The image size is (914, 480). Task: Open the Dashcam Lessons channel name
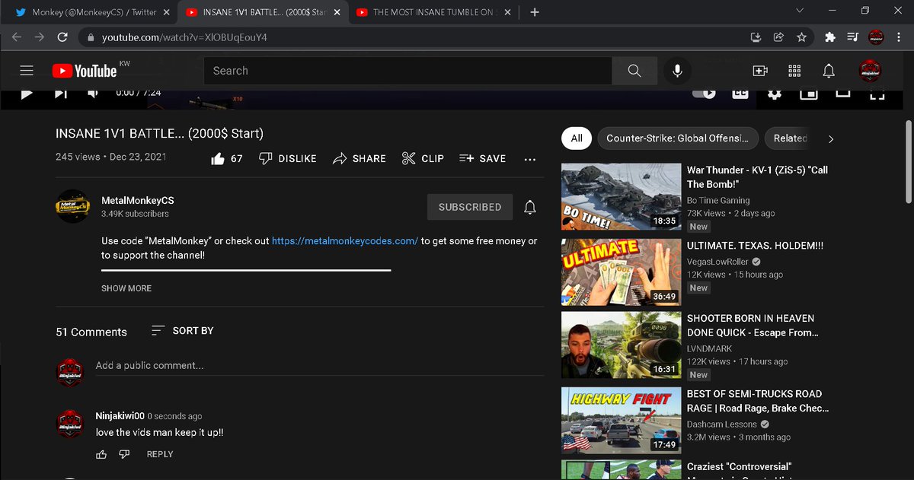click(x=722, y=424)
